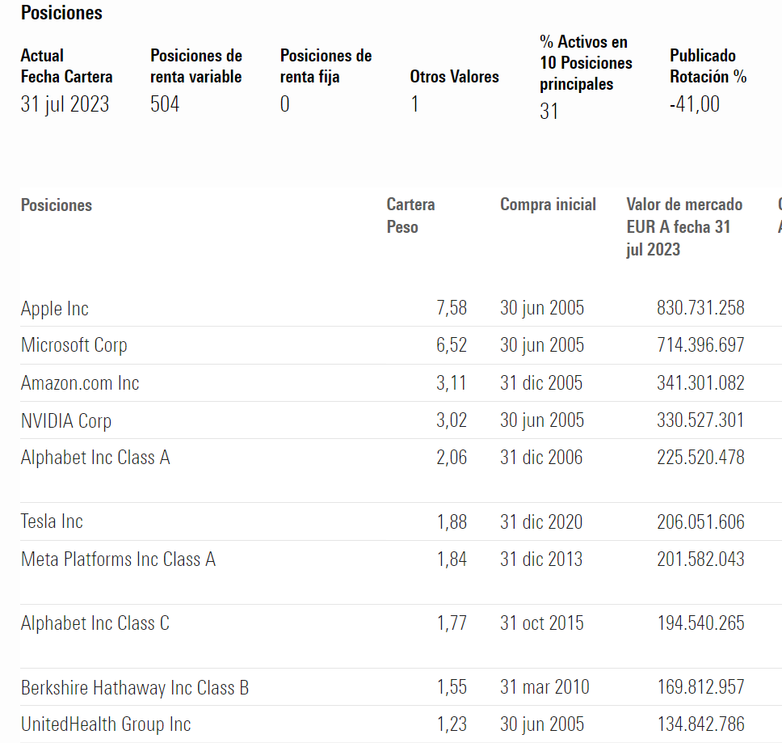Click the Otros Valores label
Viewport: 782px width, 743px height.
[x=454, y=76]
